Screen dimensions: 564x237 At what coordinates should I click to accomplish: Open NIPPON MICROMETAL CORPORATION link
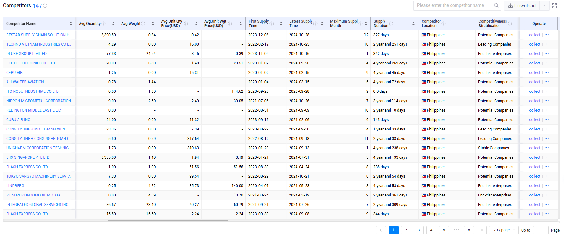click(39, 101)
